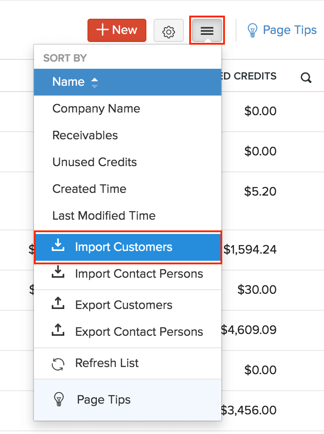Open the Page Tips link at top
The width and height of the screenshot is (324, 434).
(290, 30)
